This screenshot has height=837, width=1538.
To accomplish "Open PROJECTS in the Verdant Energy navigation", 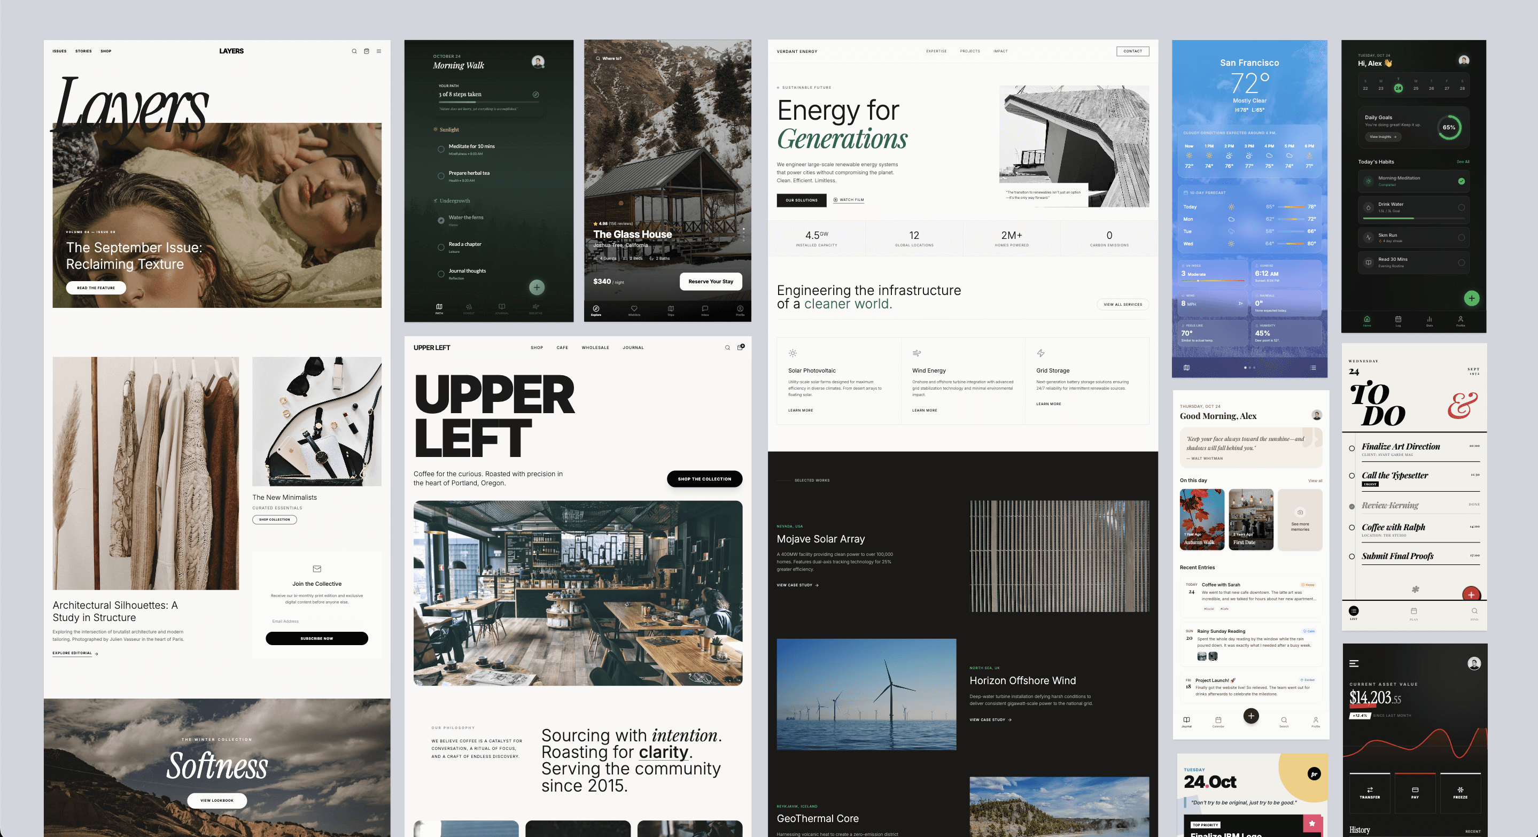I will pos(969,51).
